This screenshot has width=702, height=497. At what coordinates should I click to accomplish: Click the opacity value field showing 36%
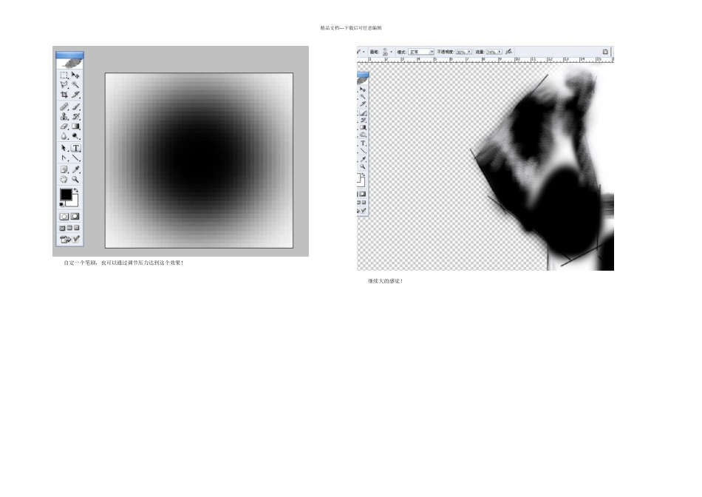click(x=460, y=52)
